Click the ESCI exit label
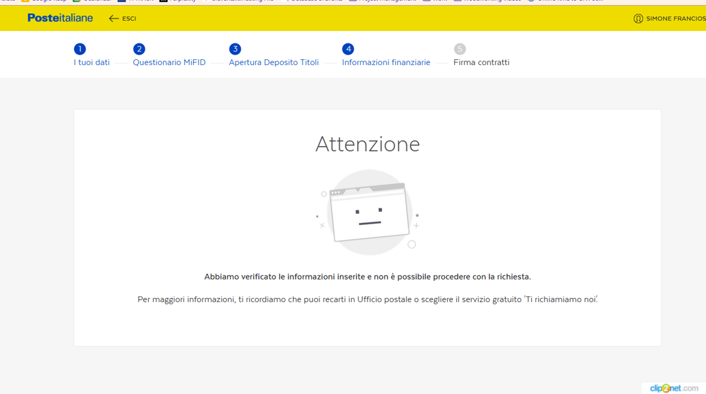The height and width of the screenshot is (394, 706). point(129,19)
